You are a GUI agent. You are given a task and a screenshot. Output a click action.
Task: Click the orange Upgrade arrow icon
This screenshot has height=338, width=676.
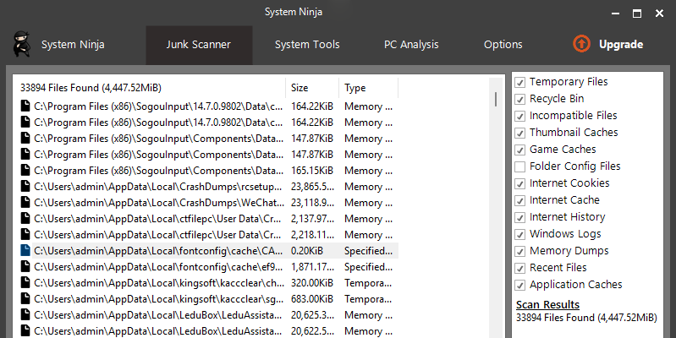tap(581, 44)
